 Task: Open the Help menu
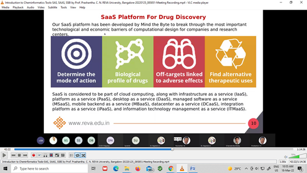[82, 7]
